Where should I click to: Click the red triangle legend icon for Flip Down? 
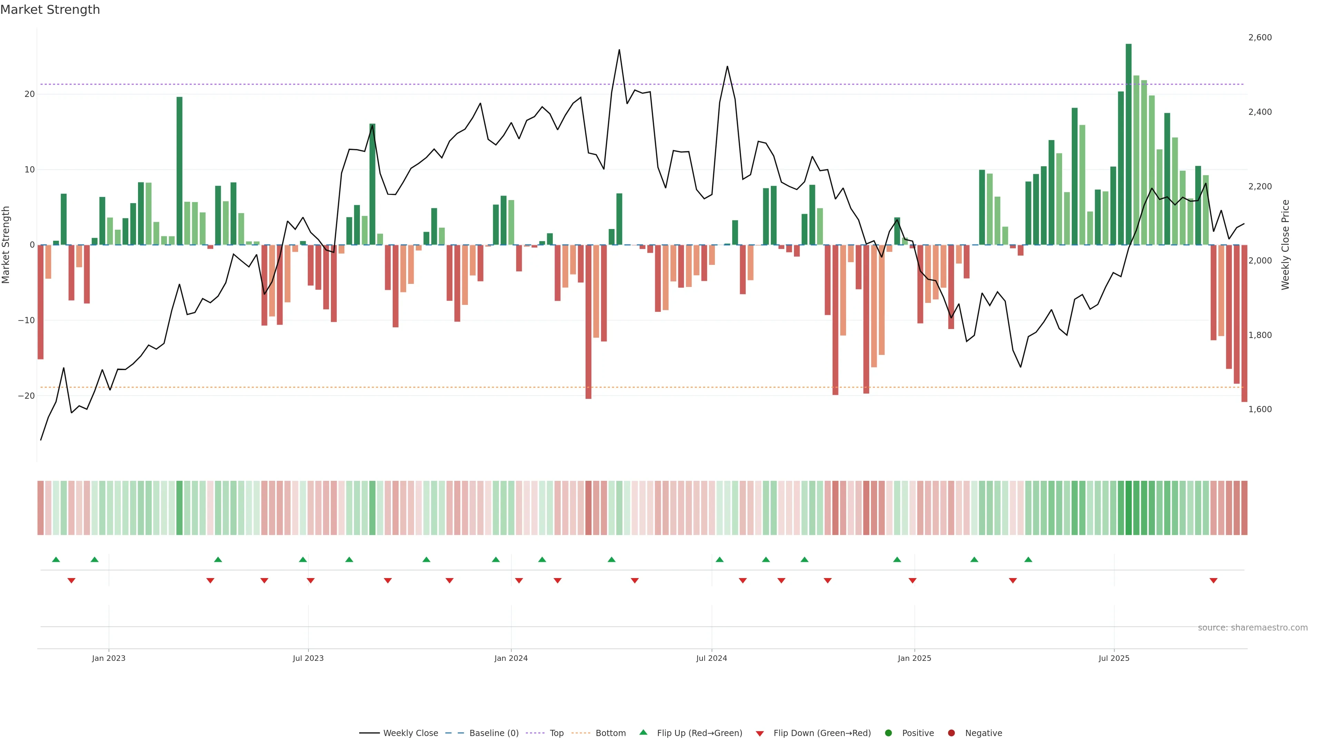pyautogui.click(x=760, y=733)
